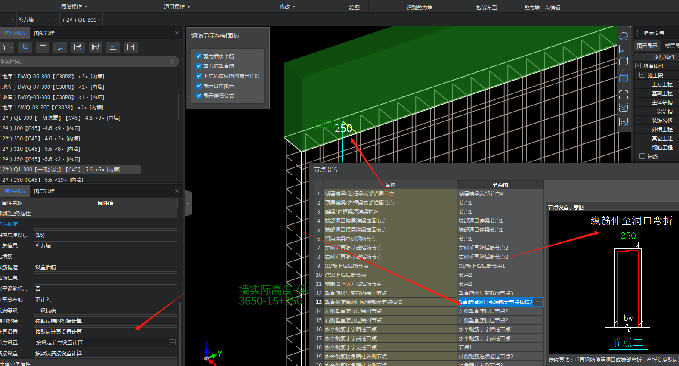Click the new component icon in component list
Viewport: 679px width, 366px height.
[x=3, y=47]
